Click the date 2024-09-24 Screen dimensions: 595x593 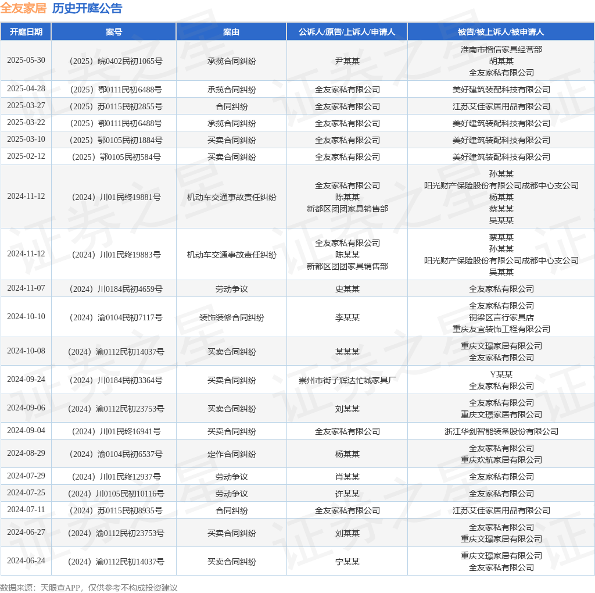click(x=26, y=379)
